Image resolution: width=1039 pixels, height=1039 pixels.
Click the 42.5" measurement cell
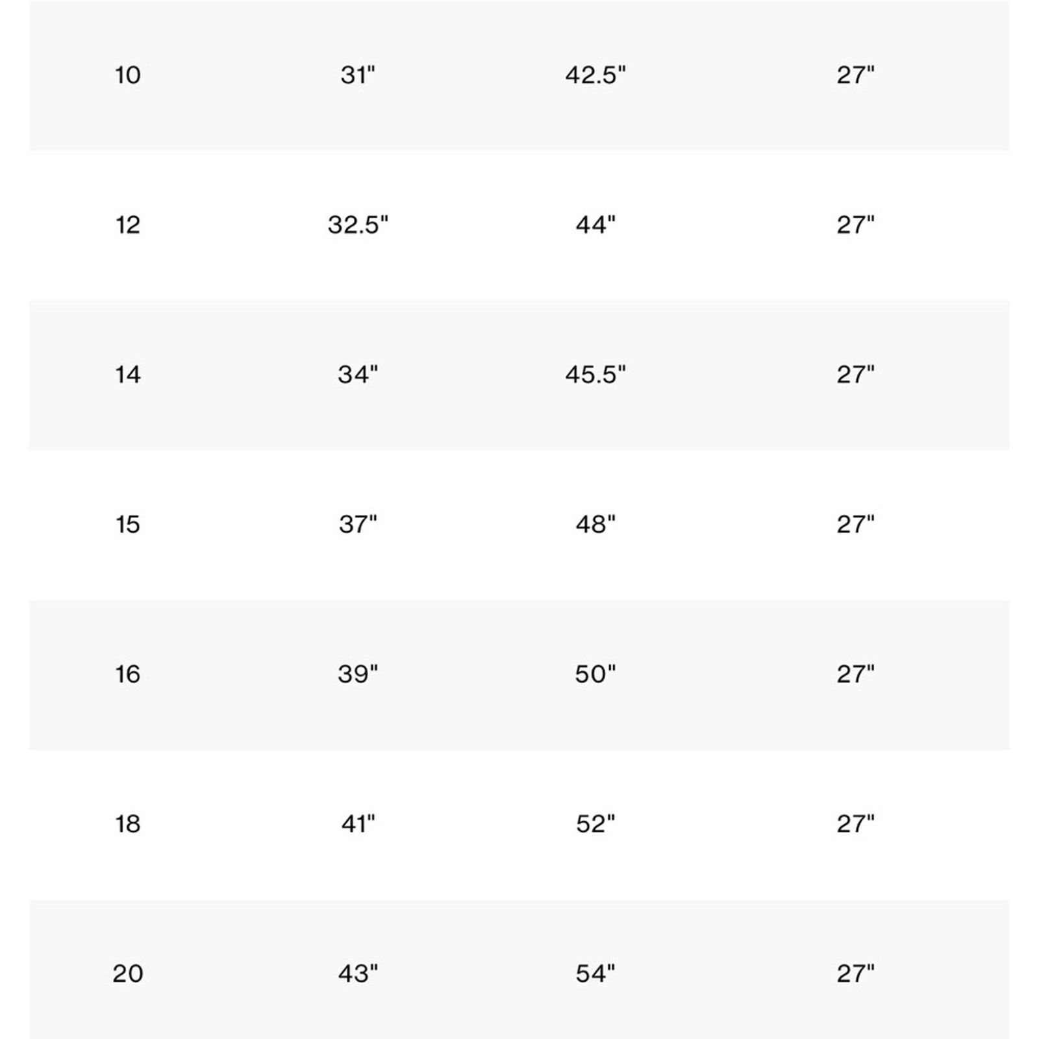pos(595,75)
